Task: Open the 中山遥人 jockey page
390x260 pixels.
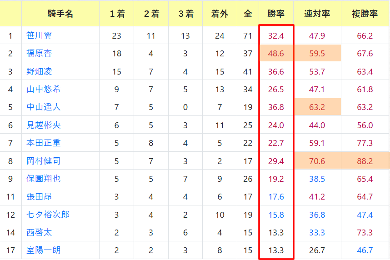Action: point(44,107)
